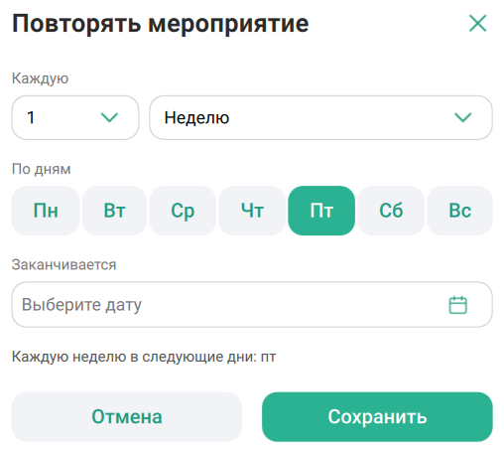Open the Неделю period dropdown

[x=320, y=117]
